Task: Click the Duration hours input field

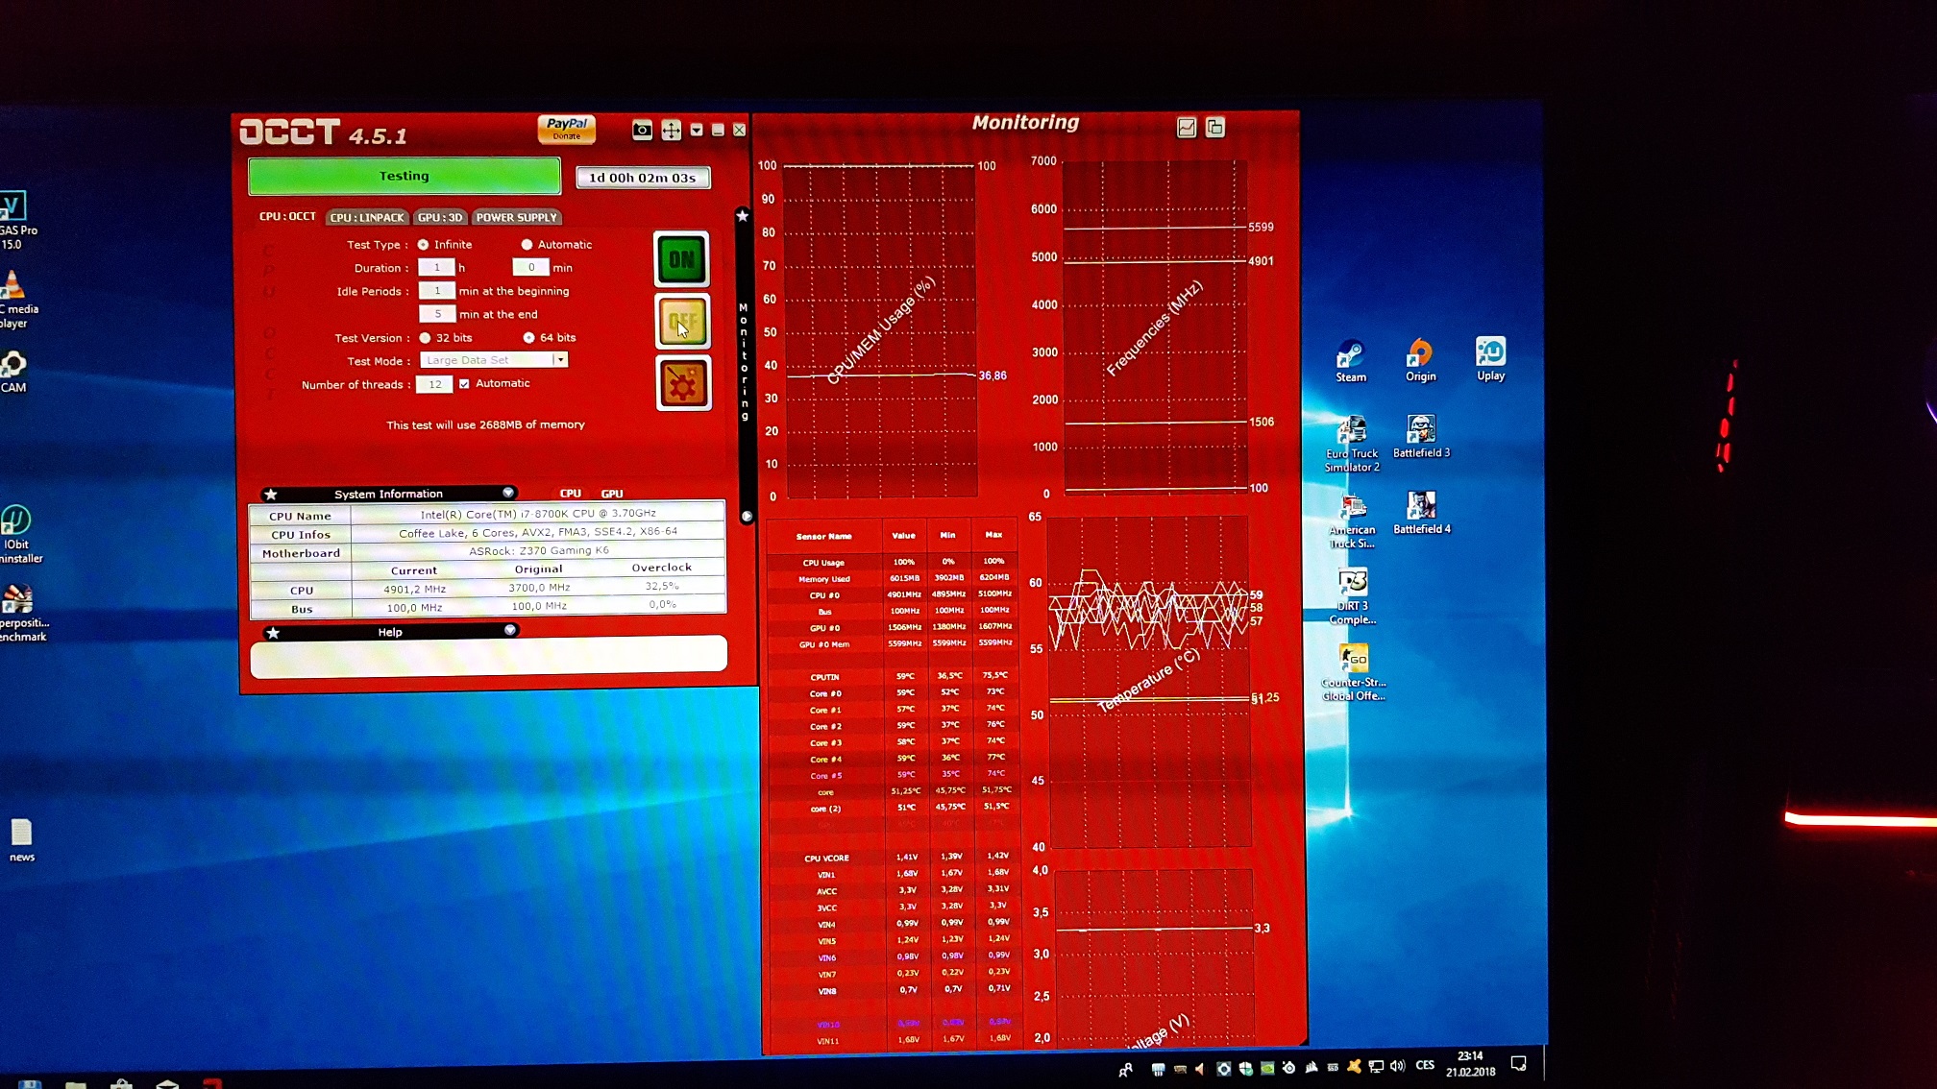Action: [436, 268]
